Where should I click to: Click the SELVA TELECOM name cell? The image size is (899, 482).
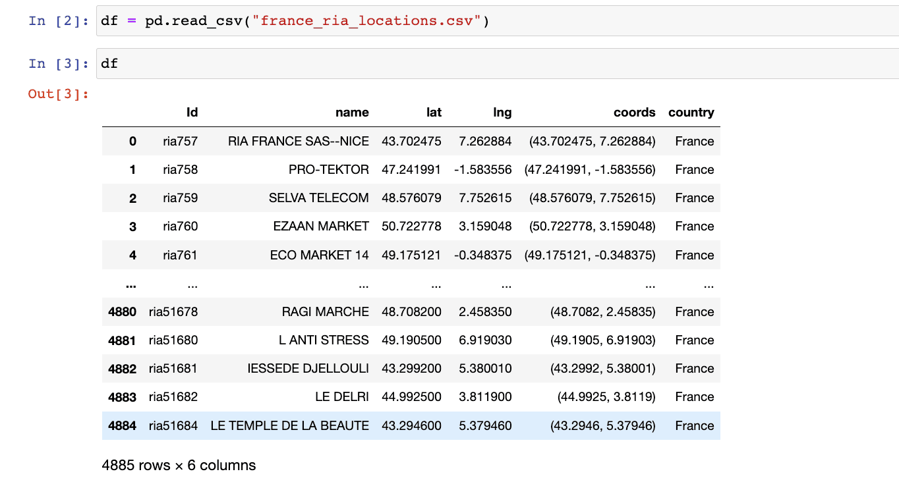click(318, 198)
